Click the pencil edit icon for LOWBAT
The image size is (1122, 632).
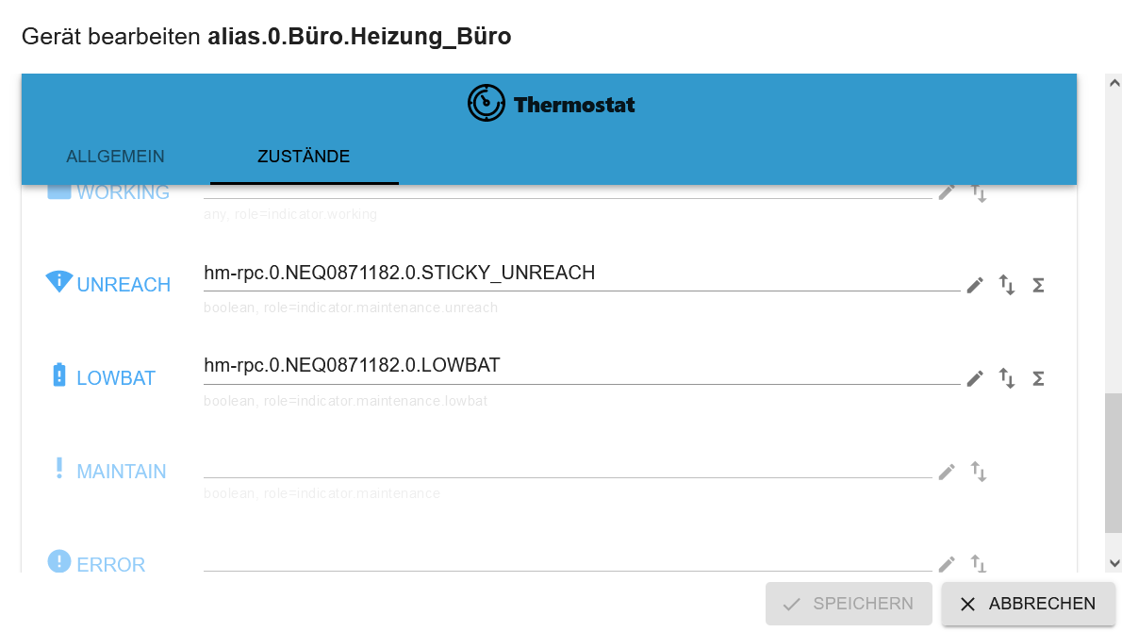point(975,378)
